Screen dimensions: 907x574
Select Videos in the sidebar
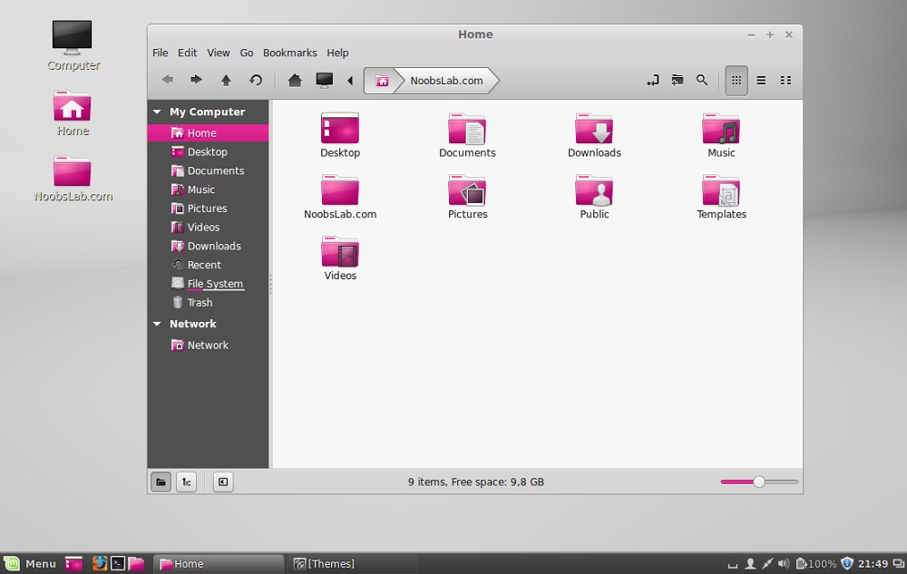click(209, 228)
